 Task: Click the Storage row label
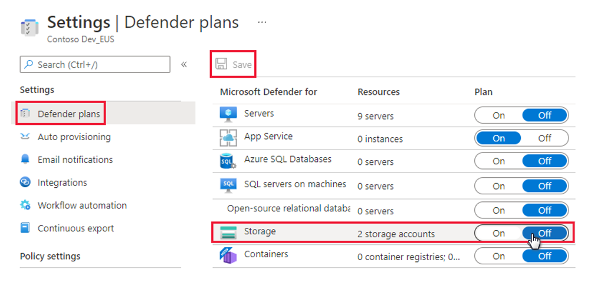pos(260,231)
